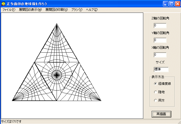
Task: Open the ヘルプ(Z) menu
Action: (92, 10)
